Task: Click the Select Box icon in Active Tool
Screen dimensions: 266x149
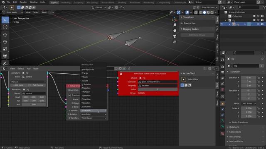Action: tap(183, 79)
